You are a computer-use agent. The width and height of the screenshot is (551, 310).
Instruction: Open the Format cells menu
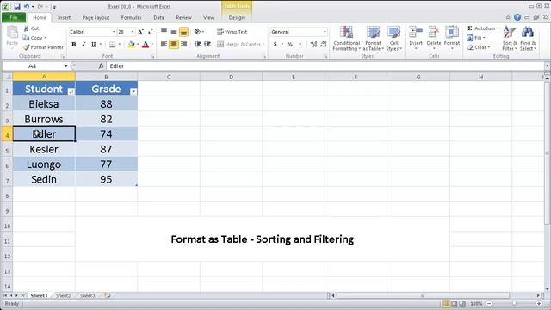(452, 38)
